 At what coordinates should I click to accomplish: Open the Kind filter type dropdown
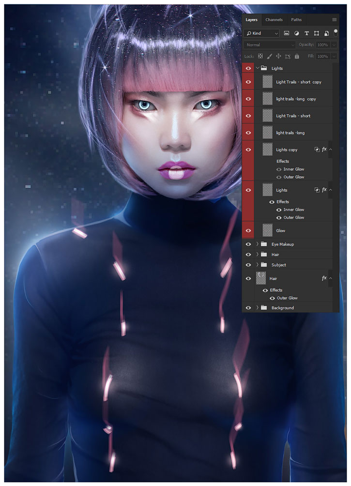point(262,33)
